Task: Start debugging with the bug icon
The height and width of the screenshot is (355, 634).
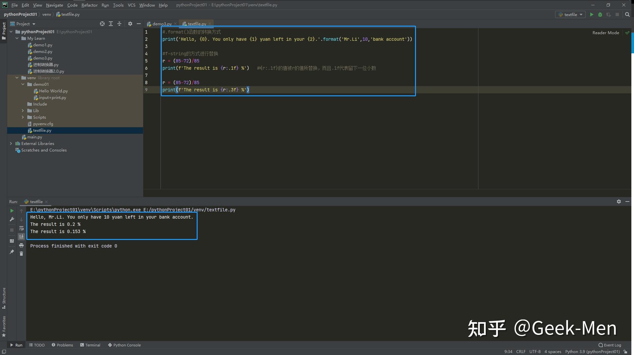Action: tap(600, 14)
